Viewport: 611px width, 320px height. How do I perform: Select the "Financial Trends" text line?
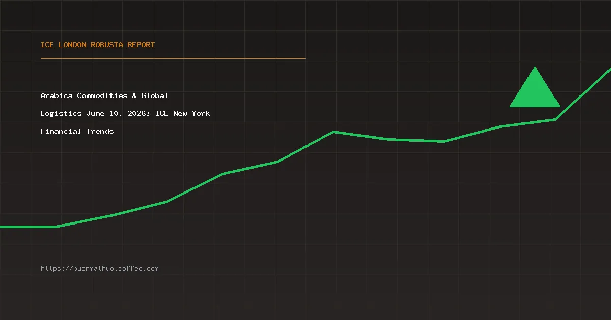pyautogui.click(x=77, y=131)
